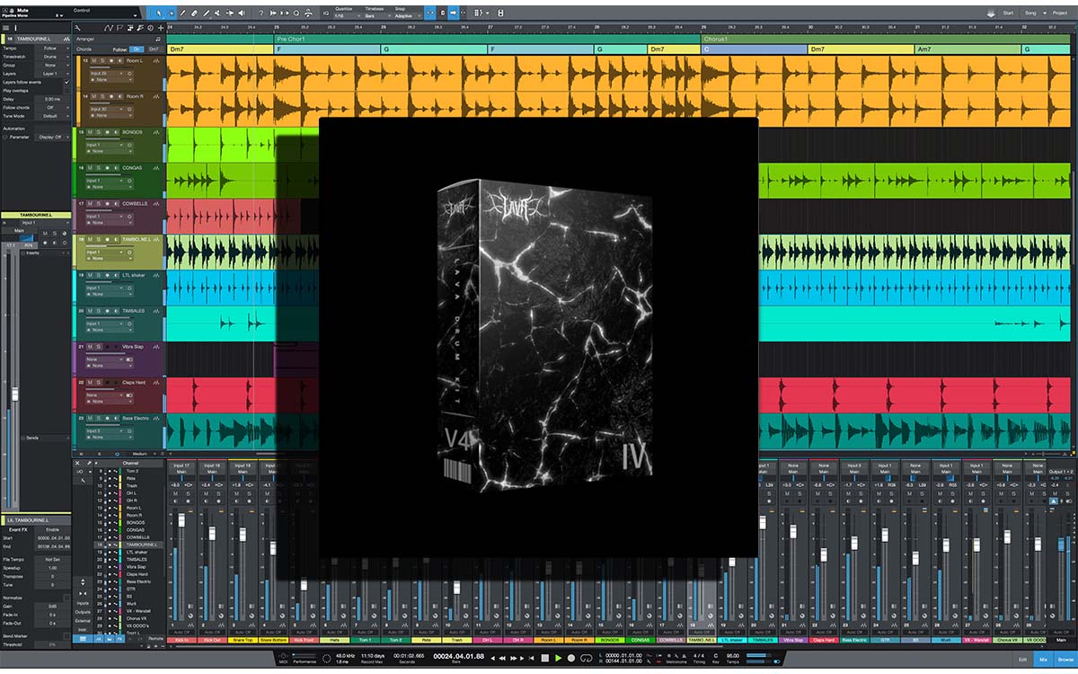Click the Stop button in transport
This screenshot has height=674, width=1078.
[545, 657]
